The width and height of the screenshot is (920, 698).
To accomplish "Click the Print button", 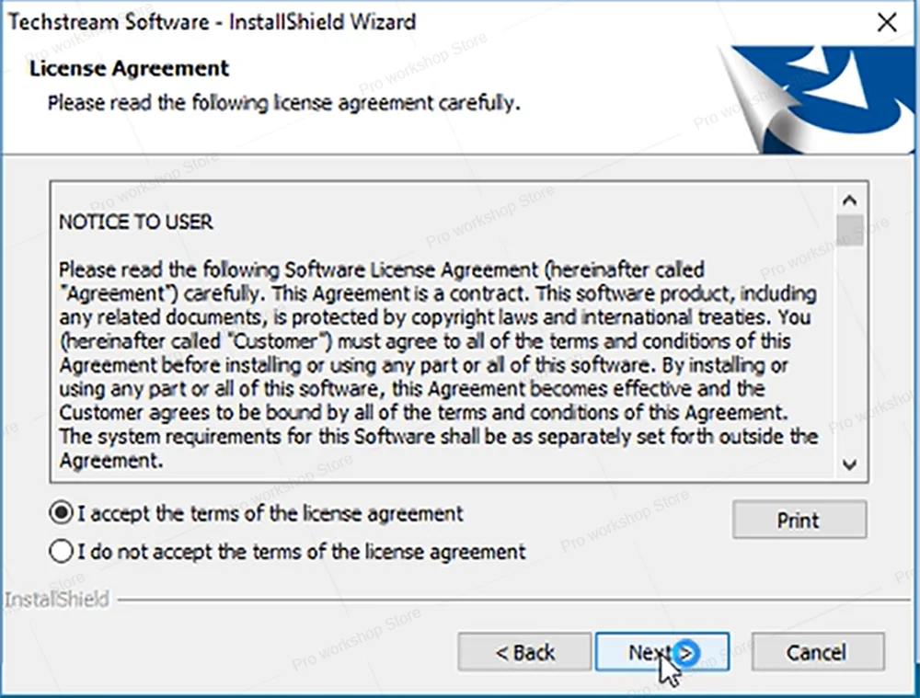I will (x=799, y=520).
